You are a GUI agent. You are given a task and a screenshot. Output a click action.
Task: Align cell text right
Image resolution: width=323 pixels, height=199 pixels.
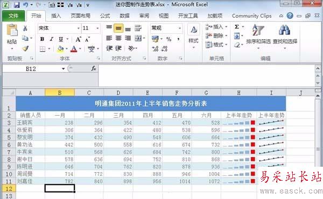128,38
